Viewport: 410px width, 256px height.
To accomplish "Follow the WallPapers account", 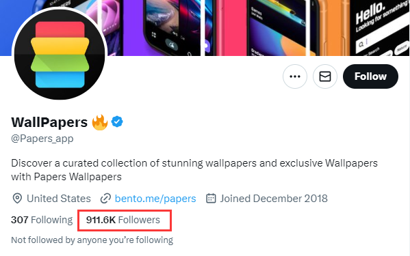I will 370,76.
